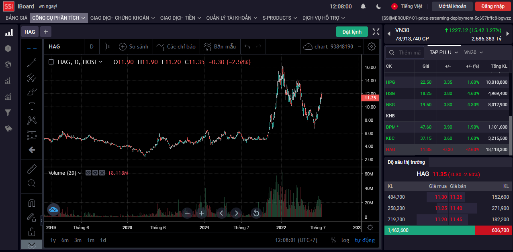This screenshot has height=252, width=513.
Task: Click the back arrow tool in drawing sidebar
Action: 32,150
